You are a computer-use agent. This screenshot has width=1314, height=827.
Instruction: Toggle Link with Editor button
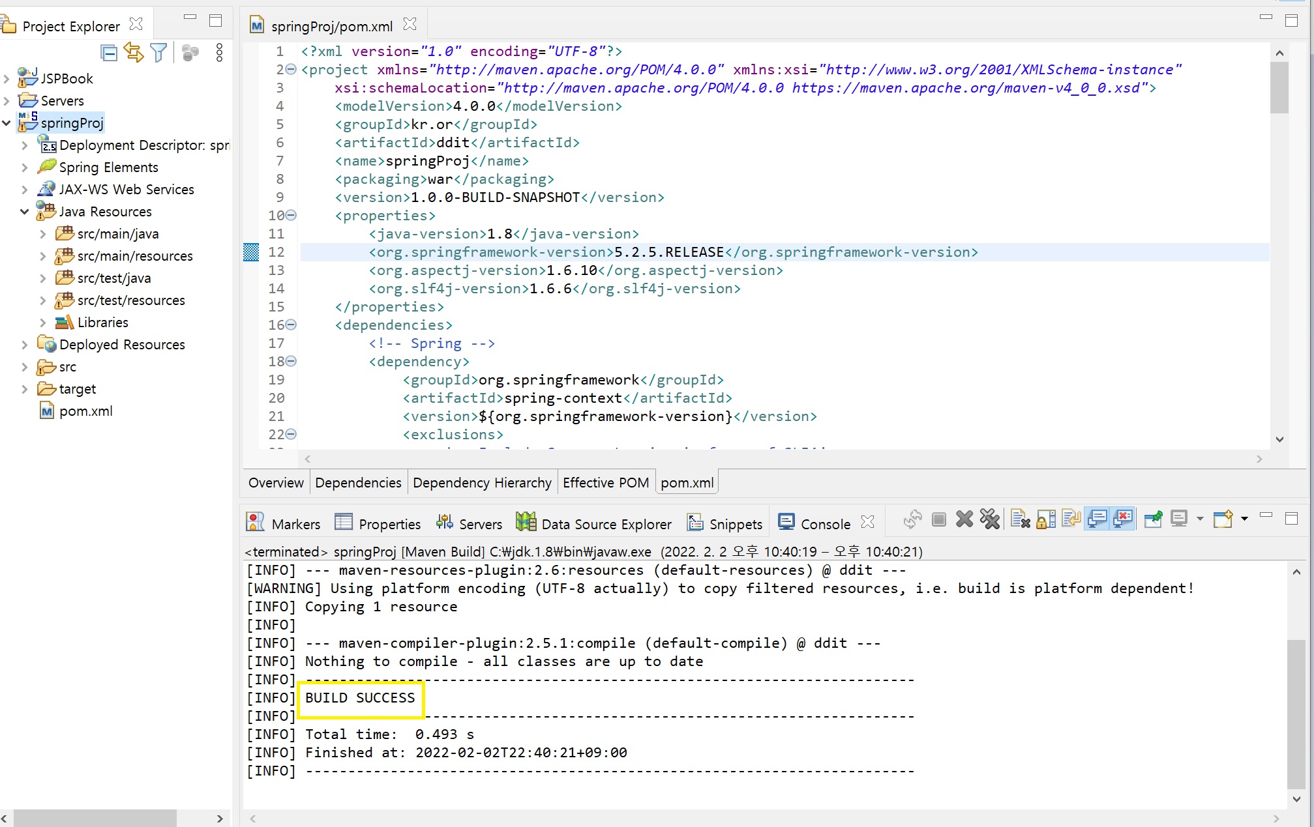134,53
